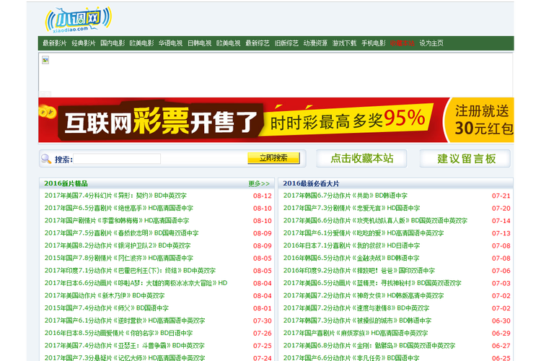The image size is (541, 361).
Task: Click 设为主页 in the navigation bar
Action: [431, 43]
